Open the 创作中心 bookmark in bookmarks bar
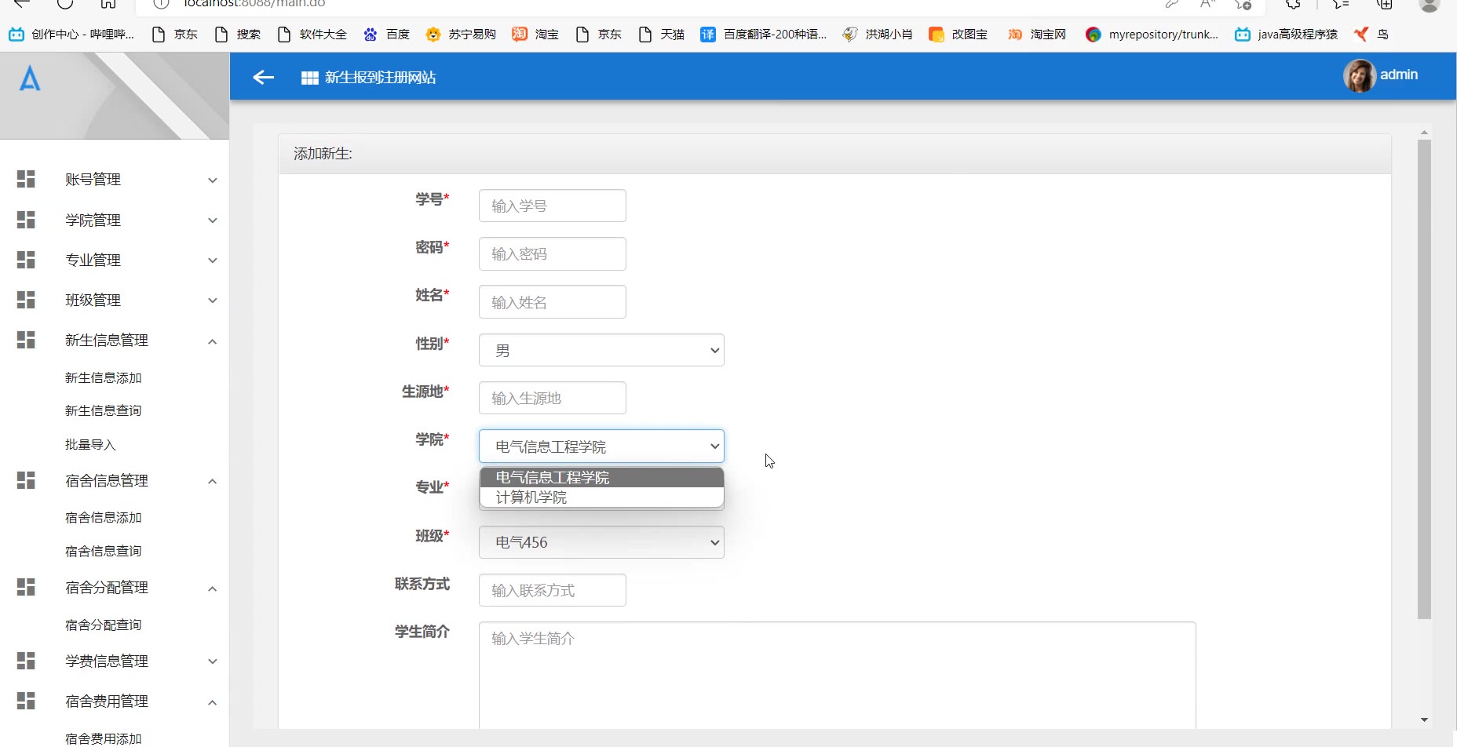Screen dimensions: 1457x747 pos(71,35)
